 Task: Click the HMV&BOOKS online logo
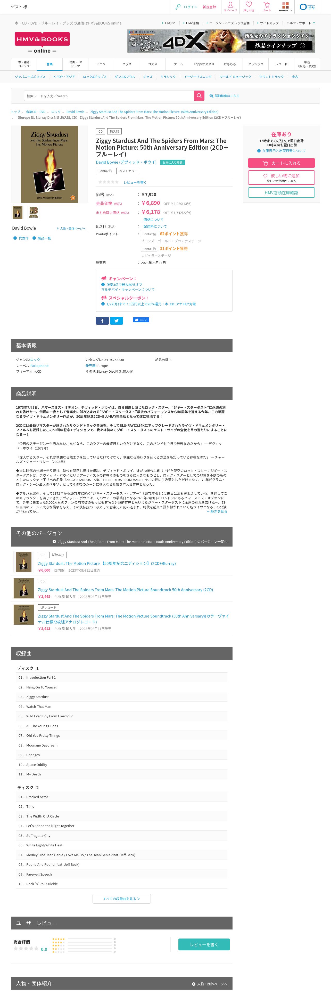pos(42,43)
